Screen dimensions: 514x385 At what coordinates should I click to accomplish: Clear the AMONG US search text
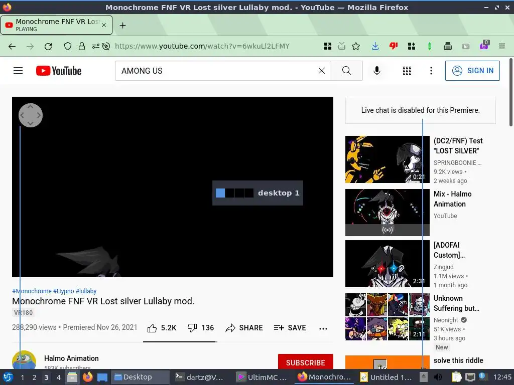coord(322,71)
